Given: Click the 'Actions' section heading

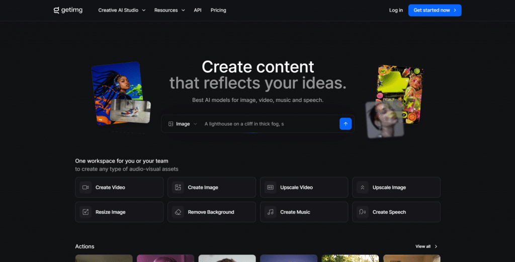Looking at the screenshot, I should 84,246.
